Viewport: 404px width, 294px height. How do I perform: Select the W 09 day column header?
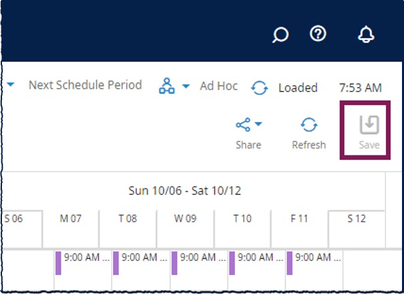(x=184, y=219)
